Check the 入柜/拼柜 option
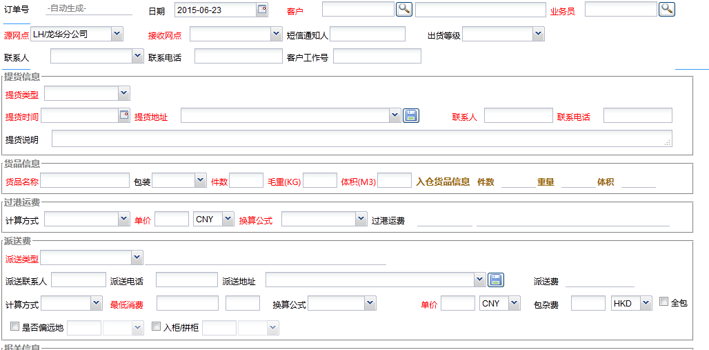The height and width of the screenshot is (350, 709). point(156,327)
